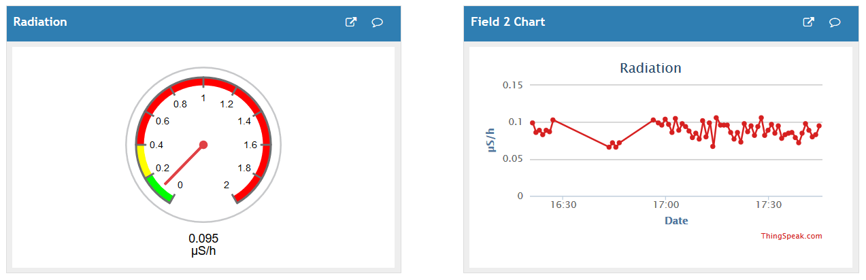The image size is (866, 280).
Task: Open Field 2 Chart external link icon
Action: 809,22
